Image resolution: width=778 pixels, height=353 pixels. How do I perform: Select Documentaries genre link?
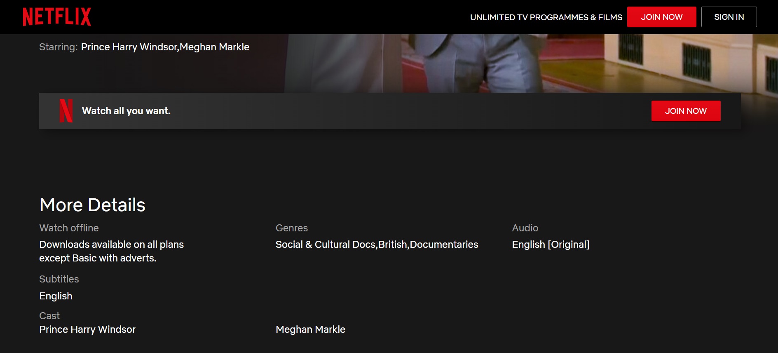pos(444,245)
